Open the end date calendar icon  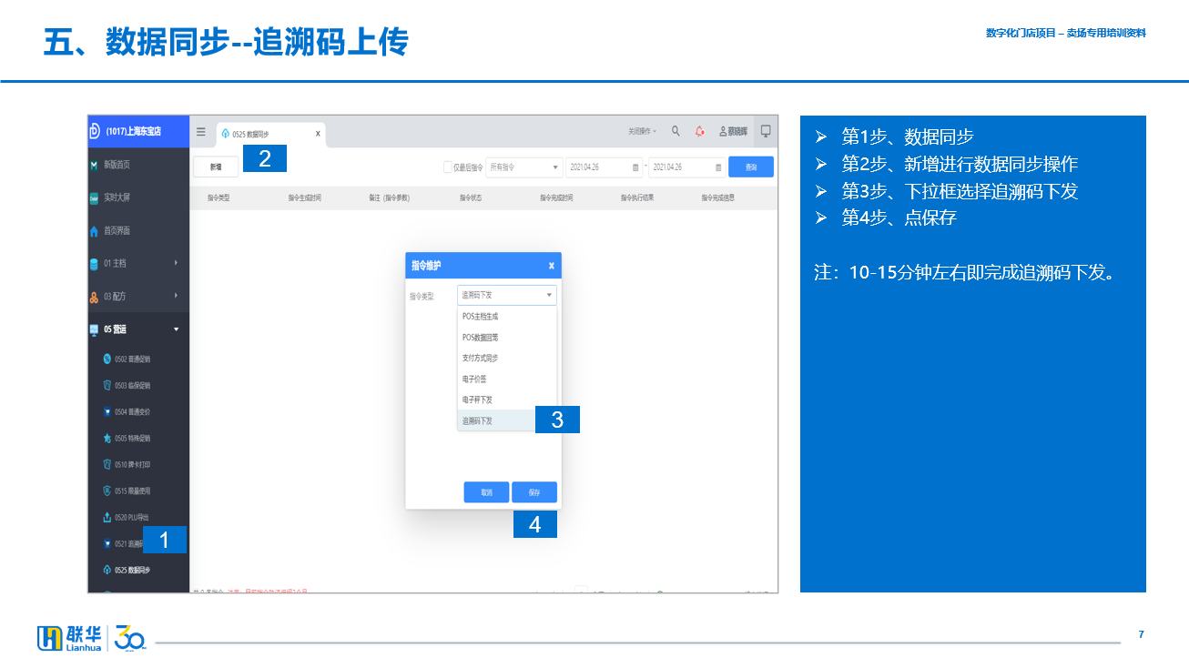718,167
